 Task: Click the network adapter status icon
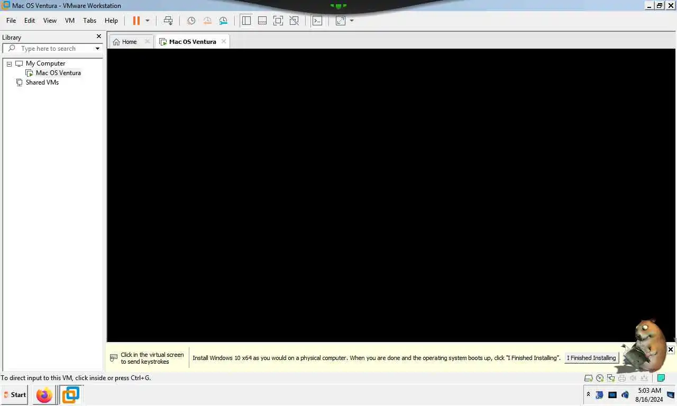[x=611, y=378]
